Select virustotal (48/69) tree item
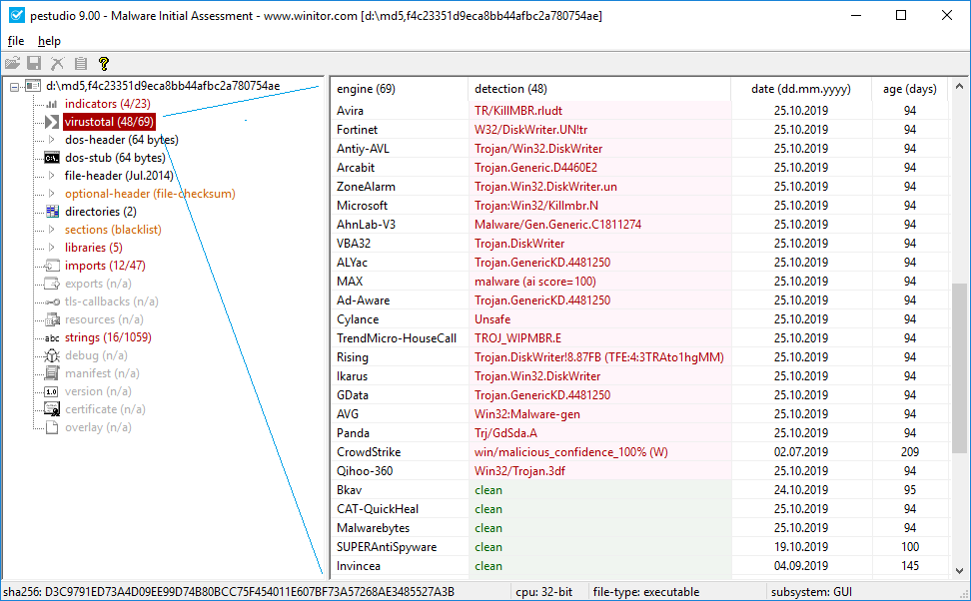The height and width of the screenshot is (601, 971). (109, 122)
